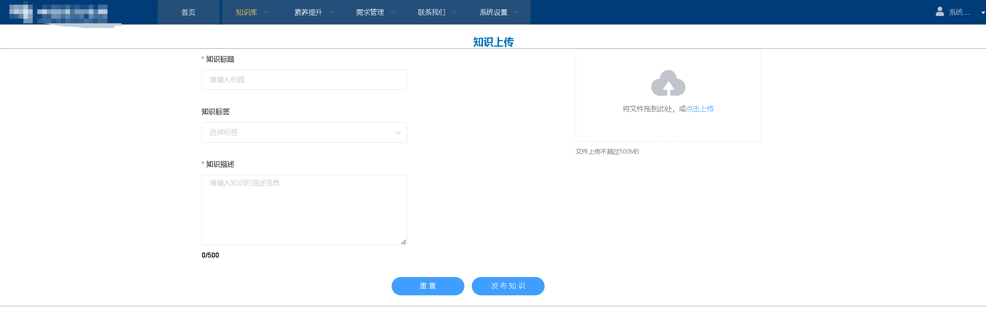Go to 首页 menu item
This screenshot has height=314, width=986.
[x=188, y=12]
